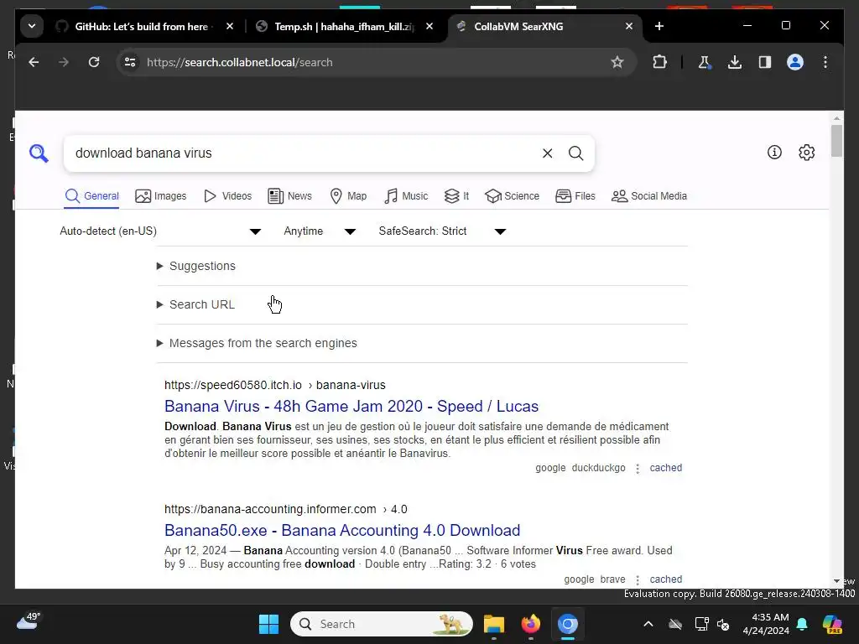
Task: Click the page vertical scrollbar thumb
Action: pyautogui.click(x=836, y=141)
